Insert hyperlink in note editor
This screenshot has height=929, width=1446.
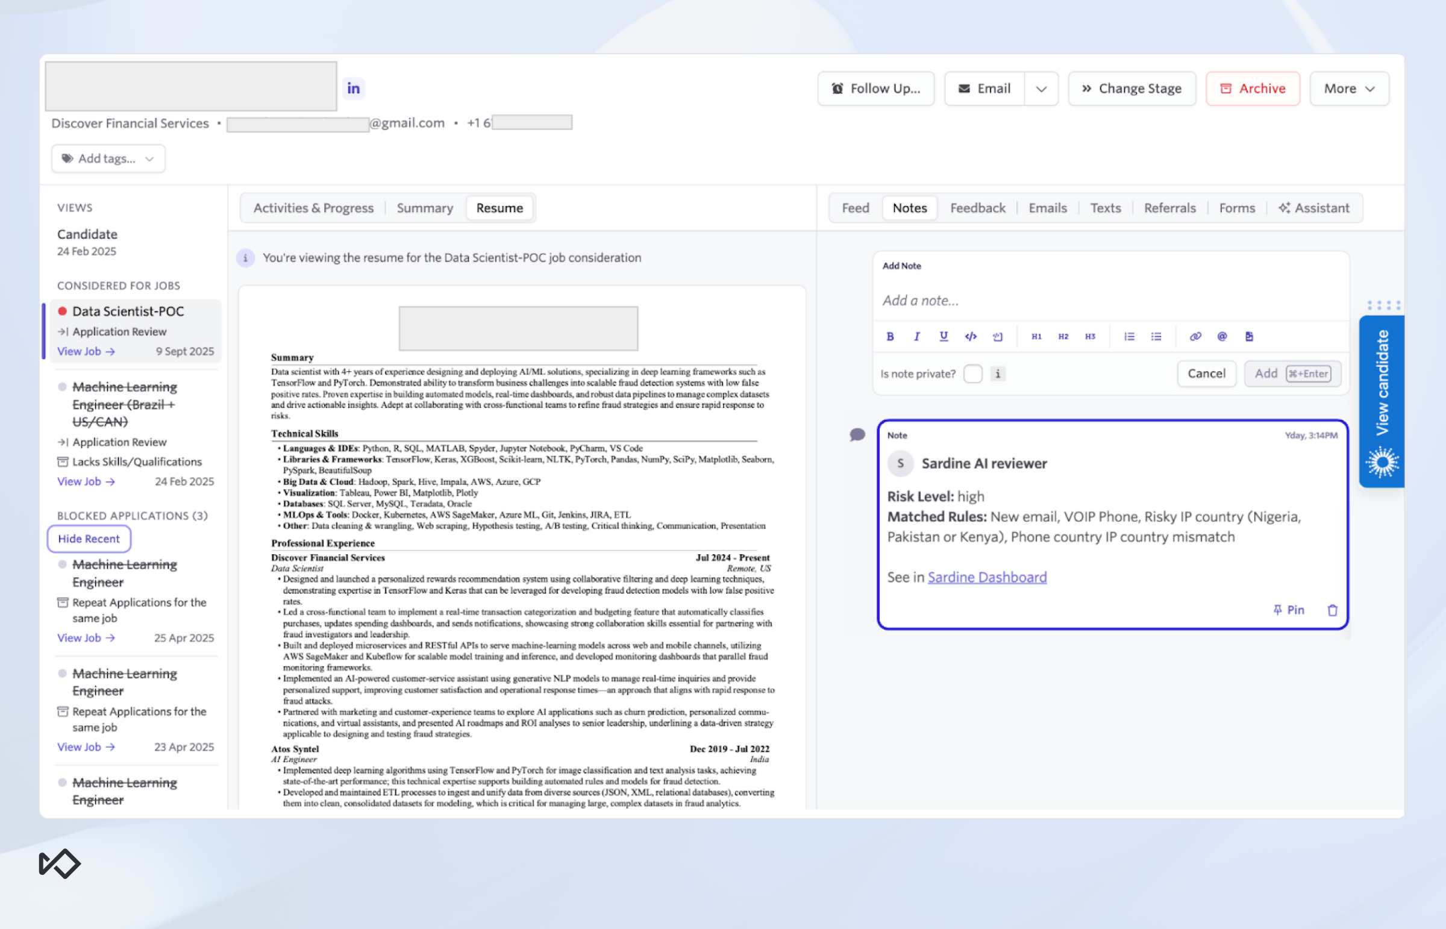[1195, 337]
